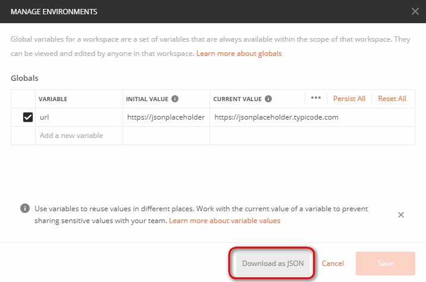Dismiss the variables tip banner
This screenshot has height=282, width=426.
pos(401,215)
